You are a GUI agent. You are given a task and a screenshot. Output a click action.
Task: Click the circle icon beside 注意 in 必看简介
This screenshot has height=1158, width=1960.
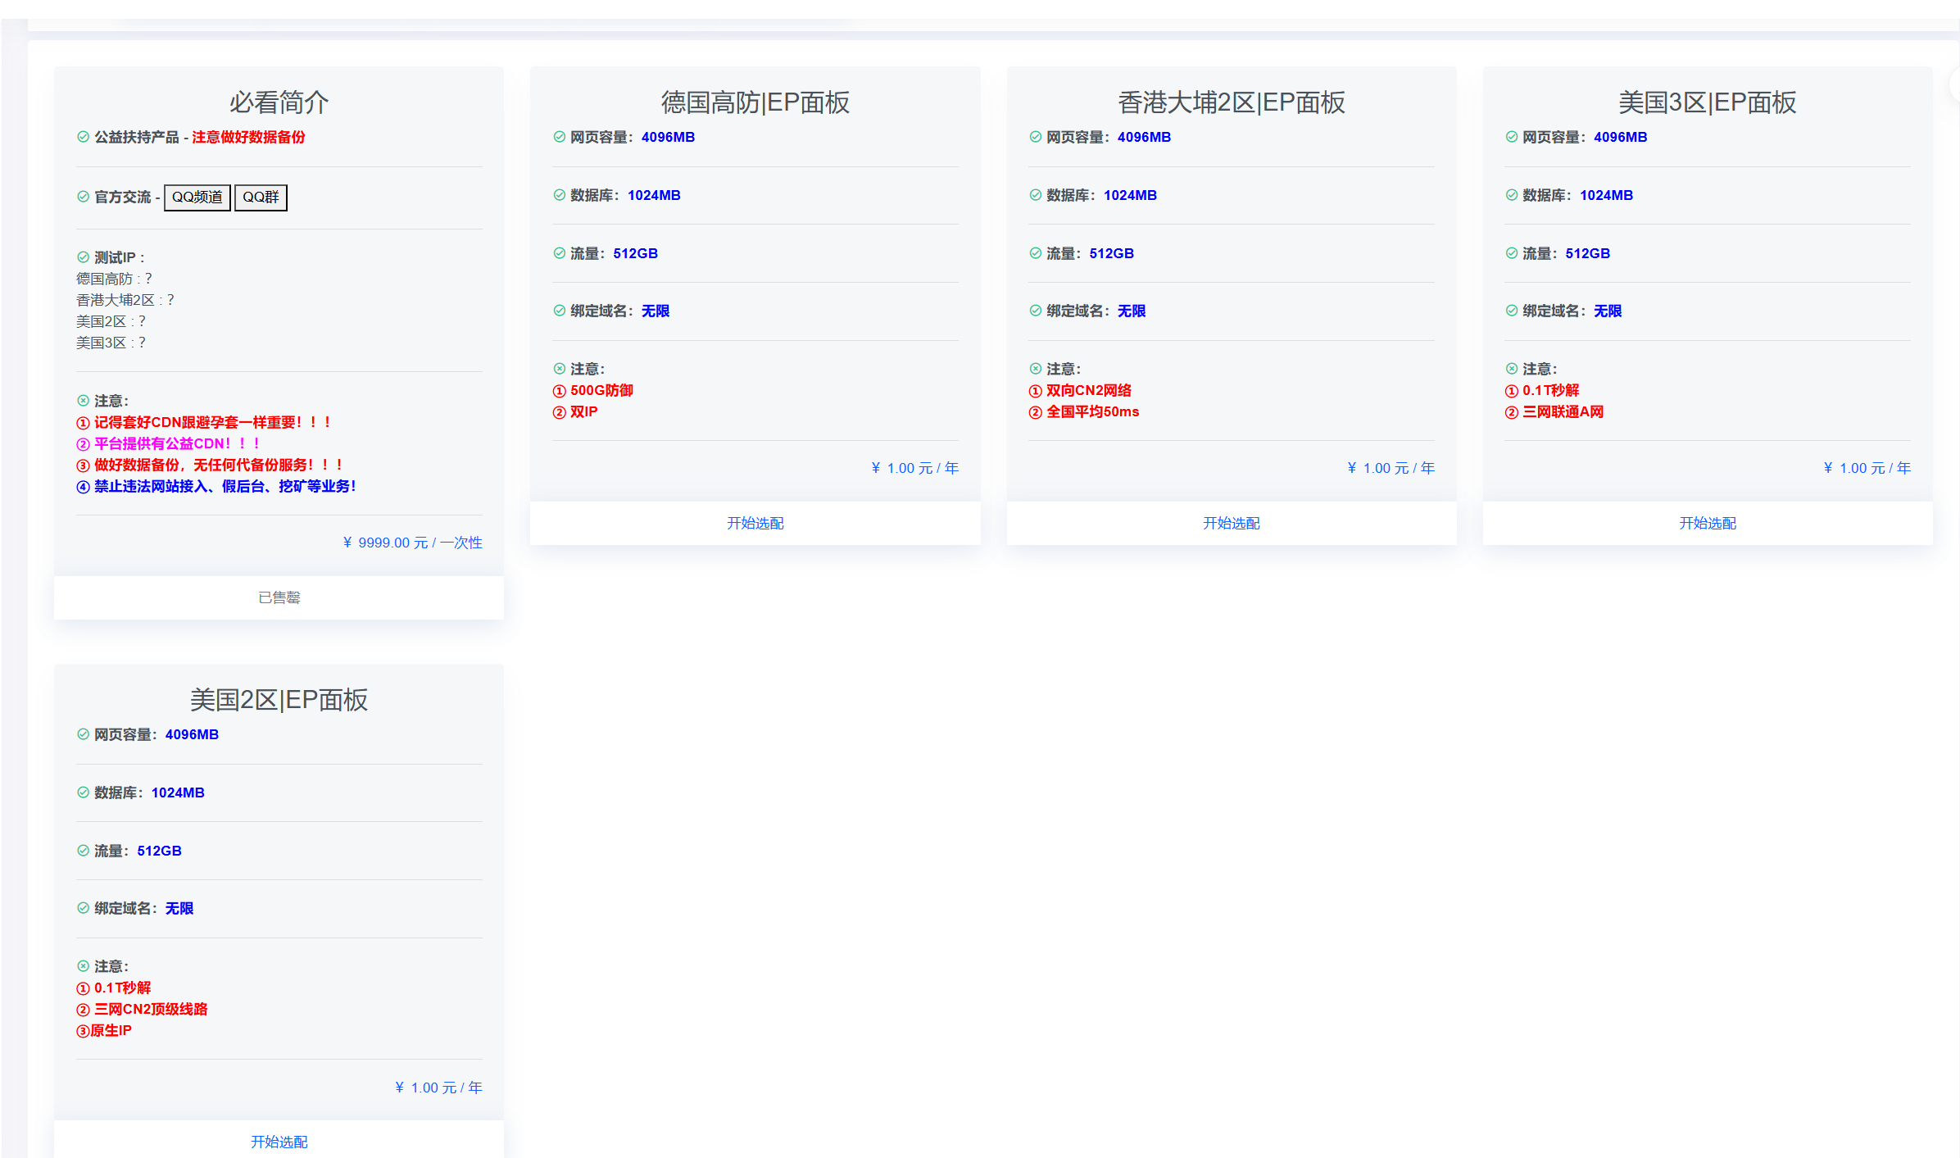(83, 401)
